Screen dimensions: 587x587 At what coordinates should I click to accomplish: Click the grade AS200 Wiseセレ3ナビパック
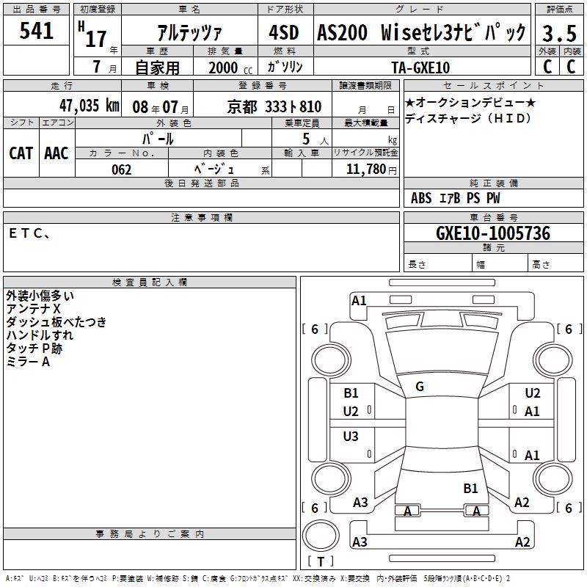(421, 32)
